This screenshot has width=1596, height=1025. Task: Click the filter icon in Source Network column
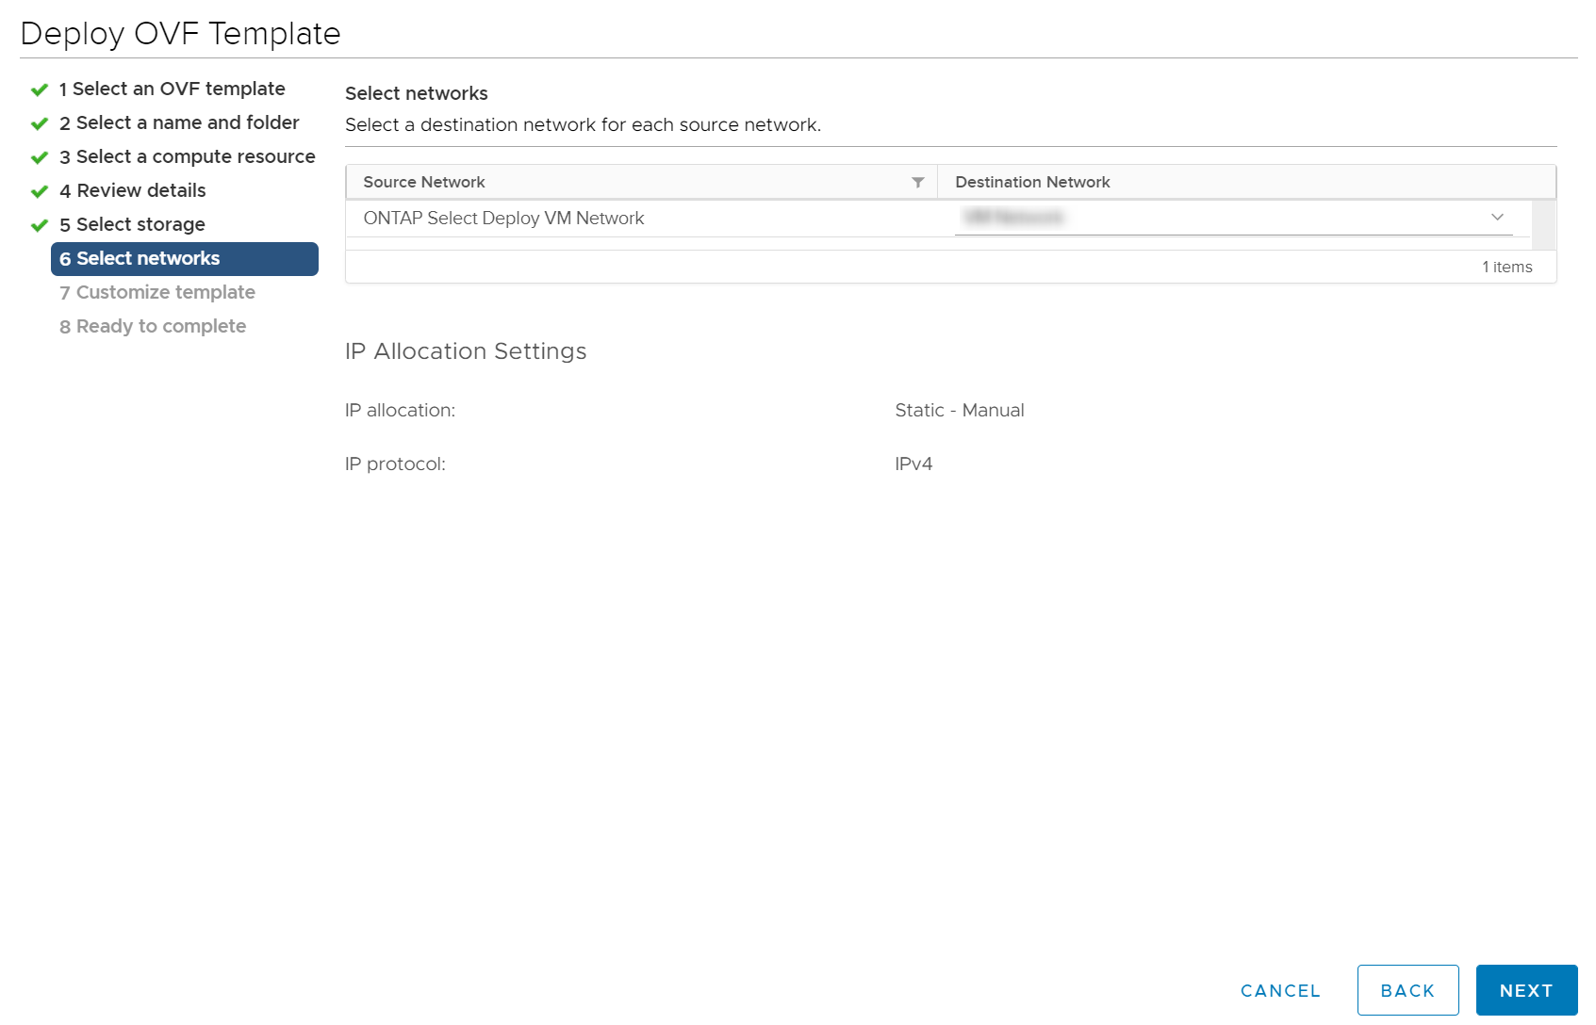click(917, 182)
